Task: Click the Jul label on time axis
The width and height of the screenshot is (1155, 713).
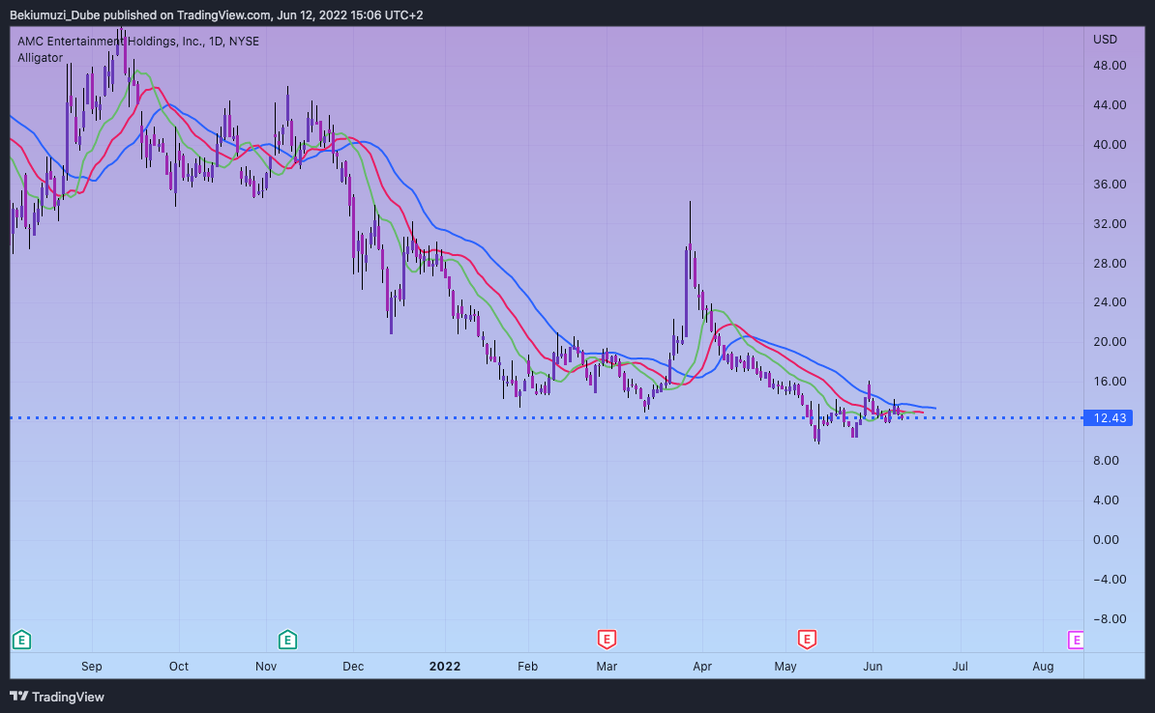Action: click(x=960, y=666)
